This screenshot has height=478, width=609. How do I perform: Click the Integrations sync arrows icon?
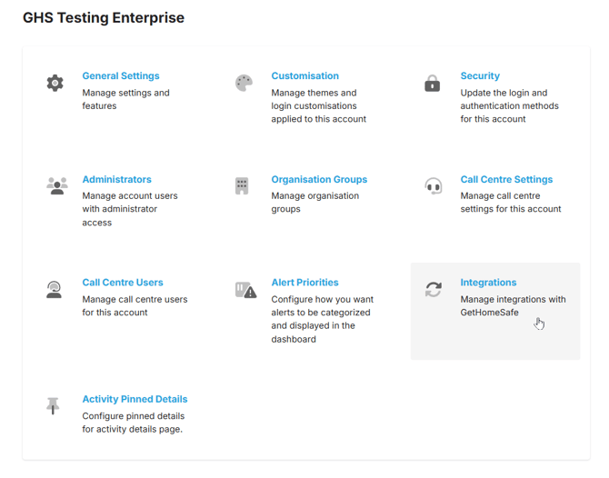tap(434, 289)
